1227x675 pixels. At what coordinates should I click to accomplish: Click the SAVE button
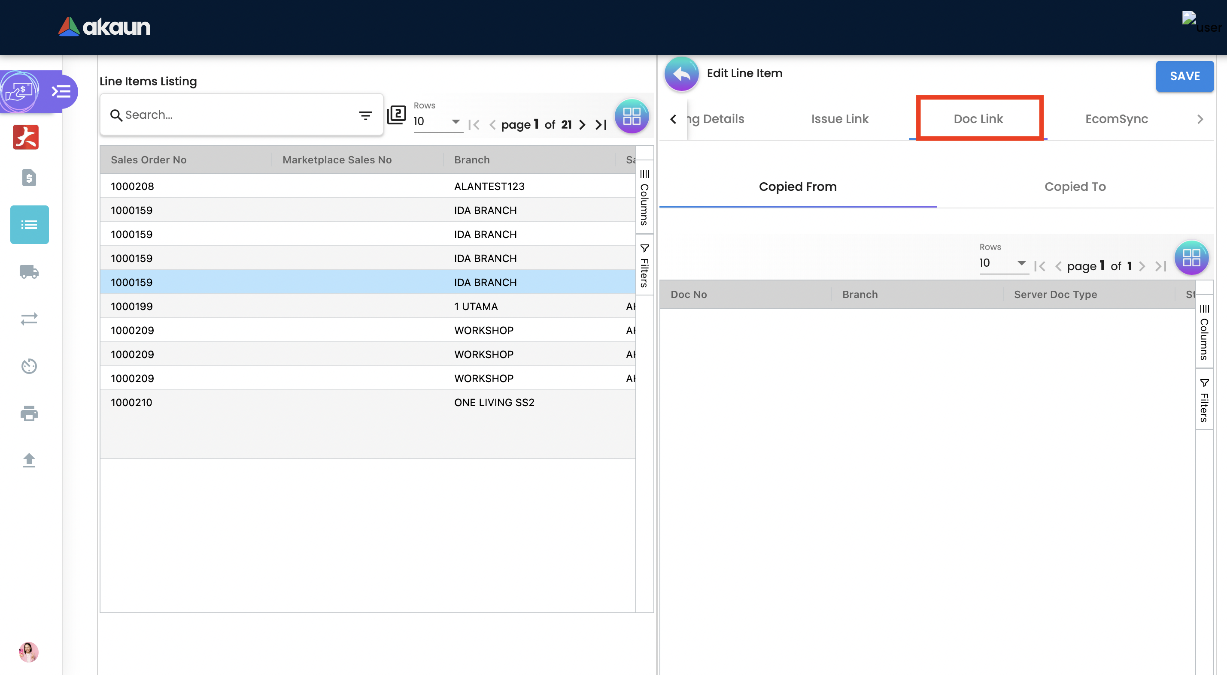coord(1184,76)
